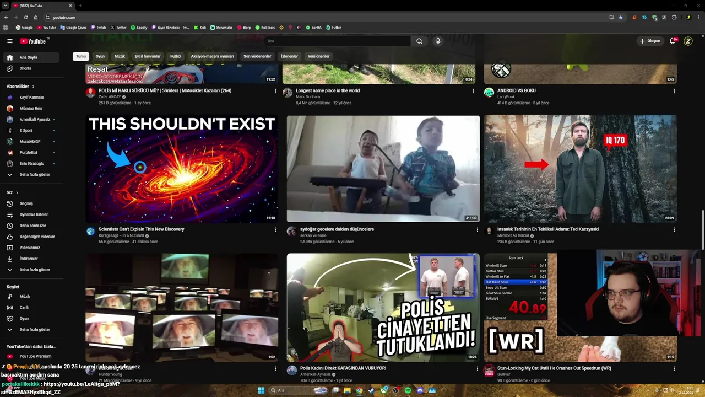Open Mümtaz Reis subscription channel

(31, 109)
